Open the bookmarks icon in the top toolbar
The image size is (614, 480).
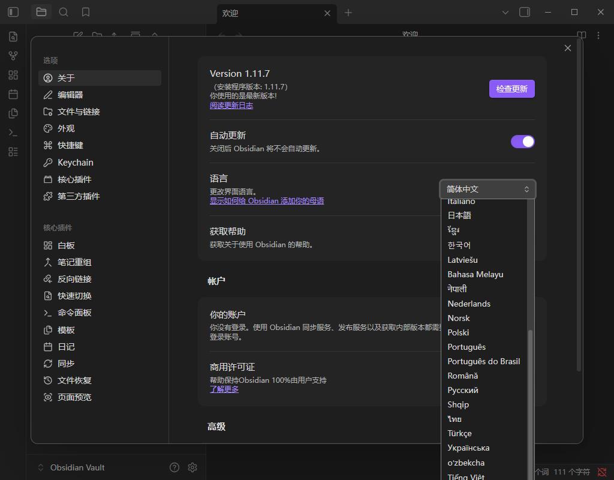point(85,11)
